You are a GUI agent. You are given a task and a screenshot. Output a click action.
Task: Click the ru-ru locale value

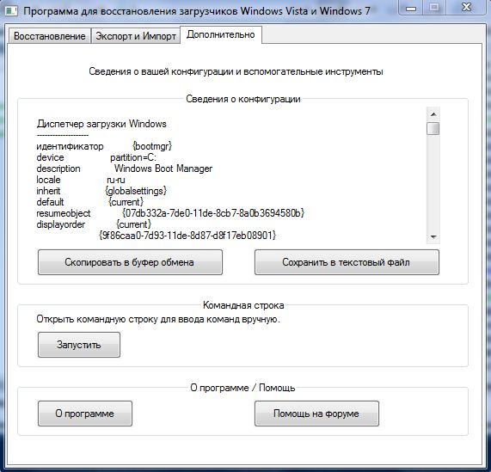click(x=116, y=180)
